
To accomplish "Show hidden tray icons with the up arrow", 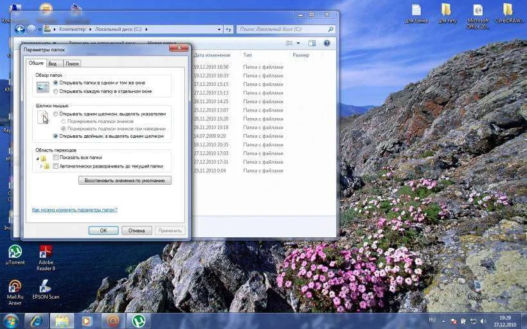I will point(443,321).
